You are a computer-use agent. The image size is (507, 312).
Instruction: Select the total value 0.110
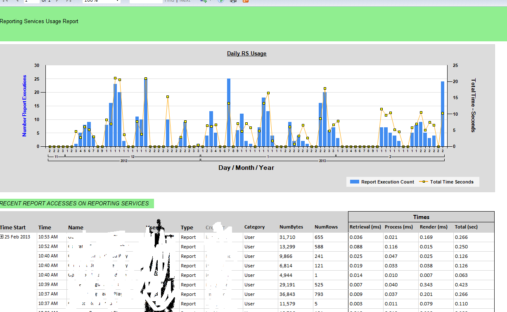point(462,304)
